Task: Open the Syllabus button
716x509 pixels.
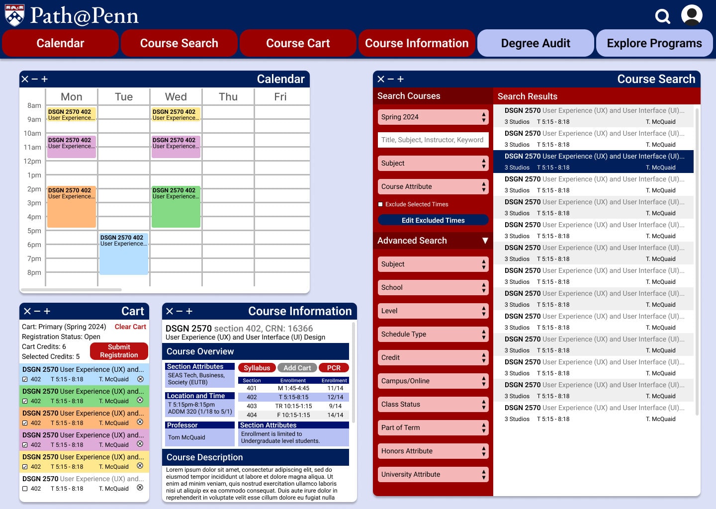Action: pos(257,368)
